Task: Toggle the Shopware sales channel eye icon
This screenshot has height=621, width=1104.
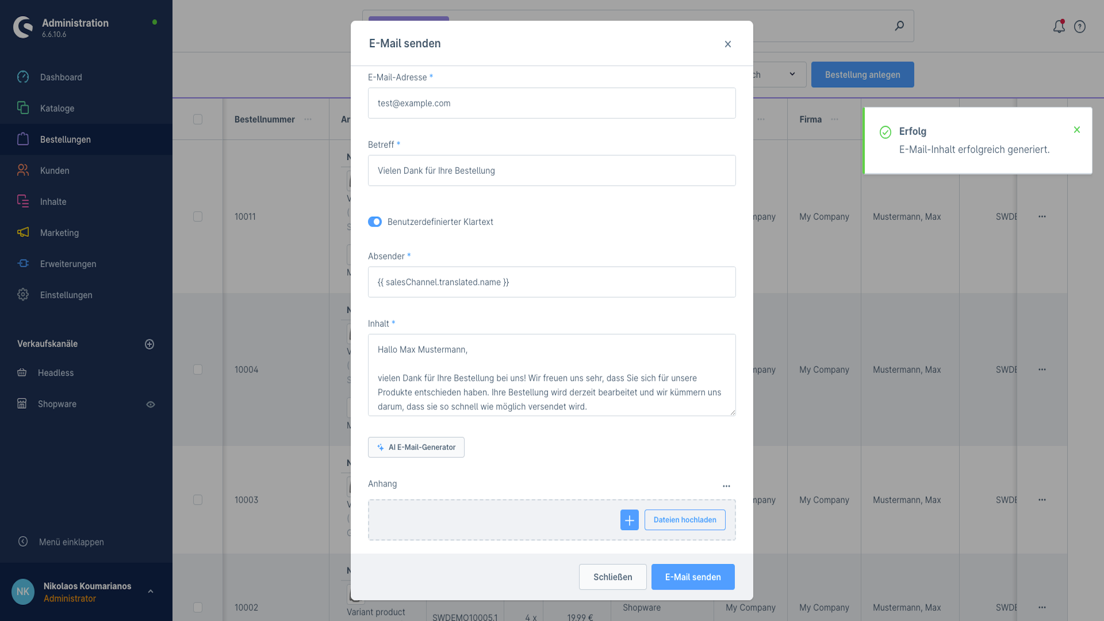Action: point(151,404)
